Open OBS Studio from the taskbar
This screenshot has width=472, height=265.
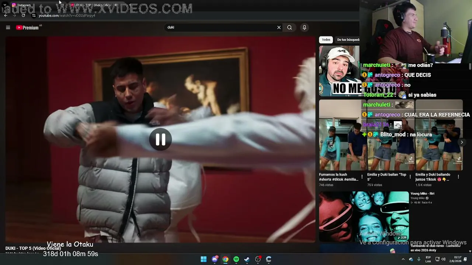tap(258, 259)
